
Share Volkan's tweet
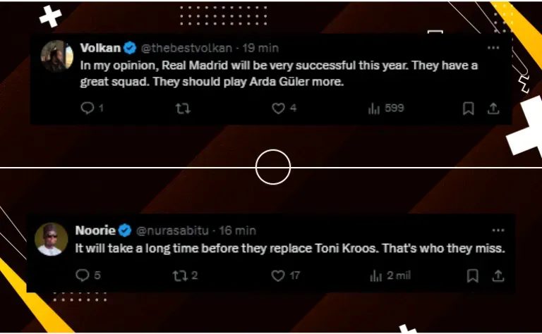point(493,109)
